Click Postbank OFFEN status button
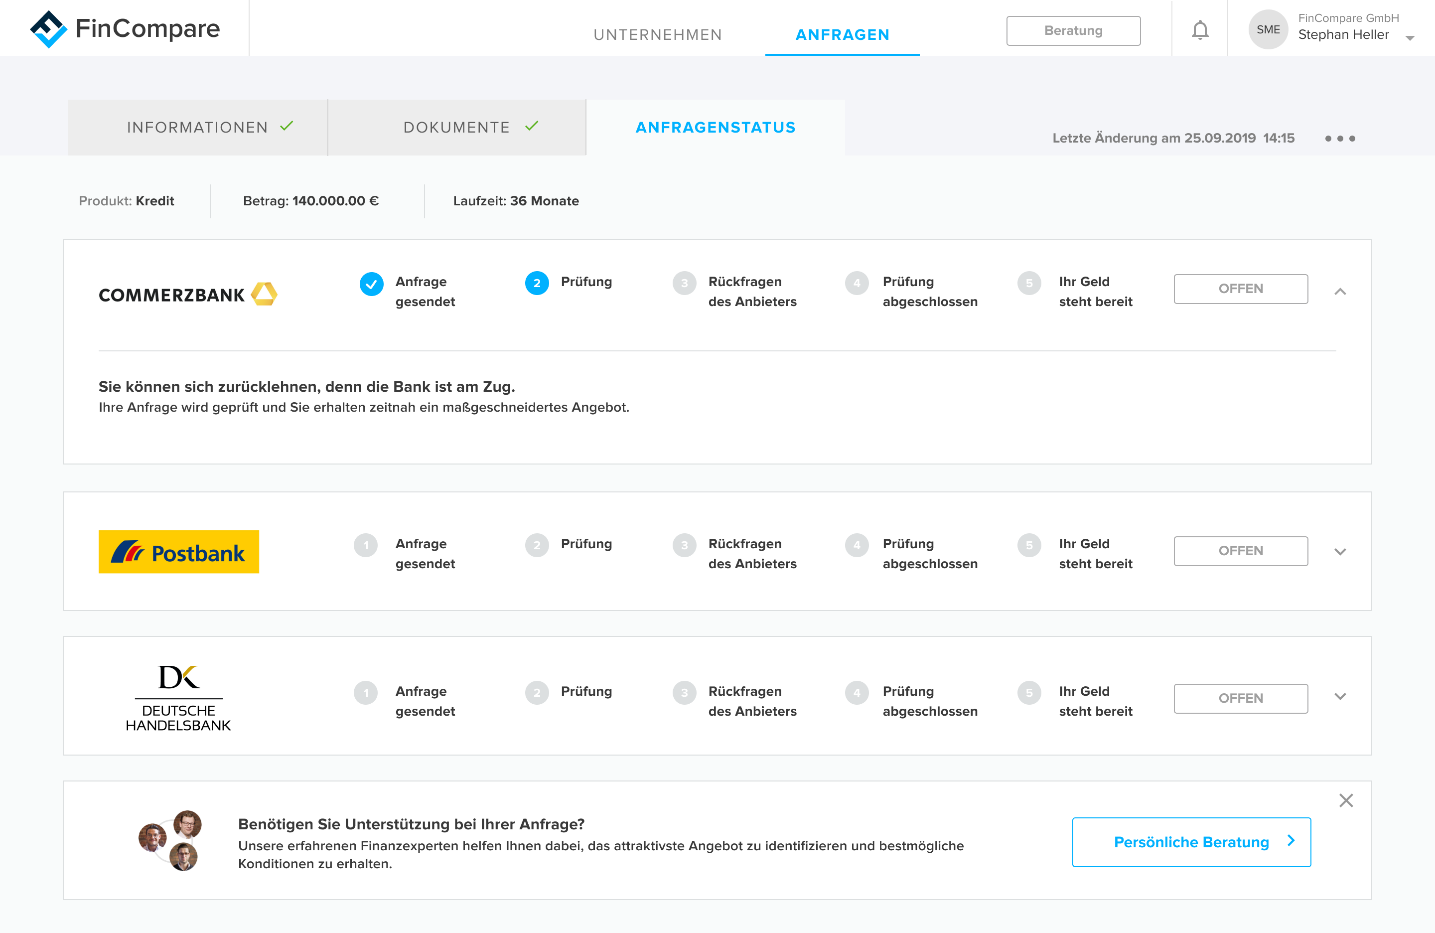Viewport: 1435px width, 933px height. [x=1241, y=551]
